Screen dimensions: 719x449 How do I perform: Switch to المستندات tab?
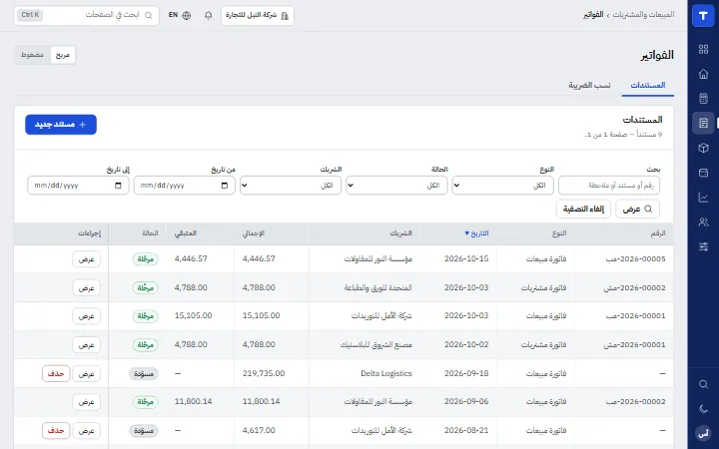click(647, 85)
